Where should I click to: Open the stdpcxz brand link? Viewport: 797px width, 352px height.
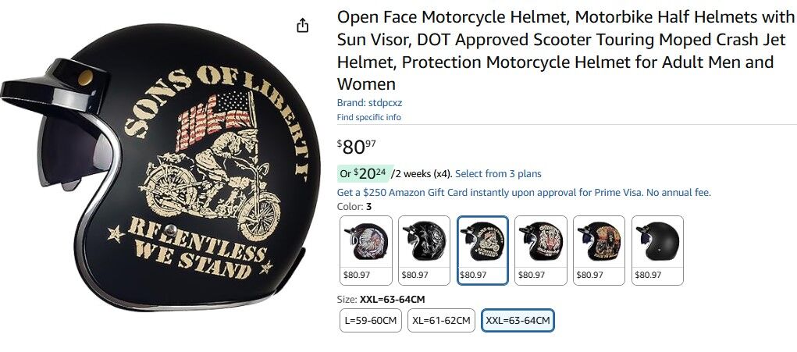(x=369, y=102)
